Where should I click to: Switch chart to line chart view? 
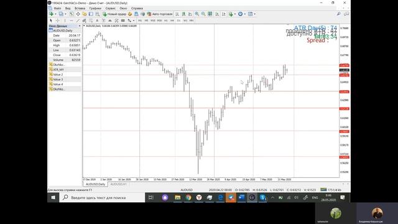190,14
